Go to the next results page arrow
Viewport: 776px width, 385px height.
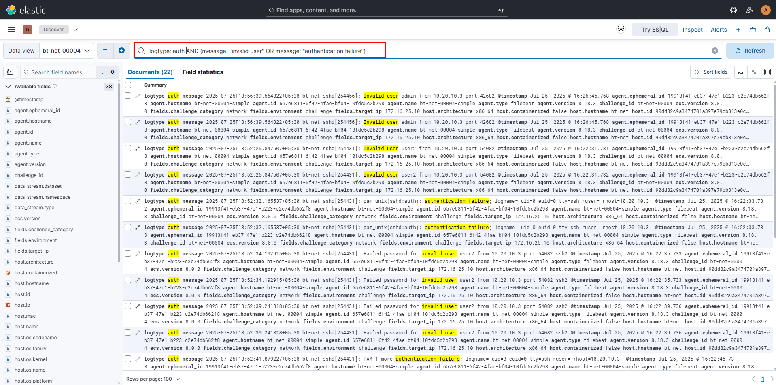coord(772,379)
